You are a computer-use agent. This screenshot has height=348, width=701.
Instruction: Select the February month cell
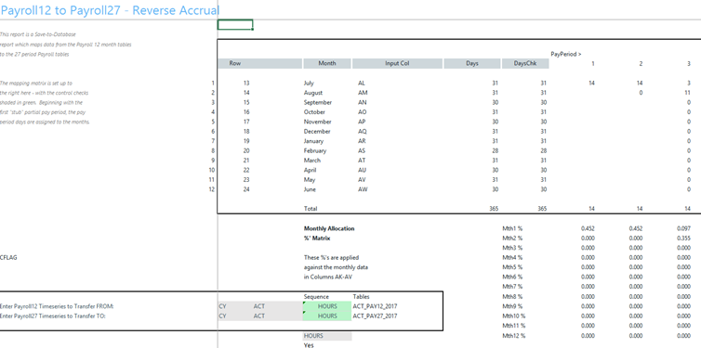315,150
